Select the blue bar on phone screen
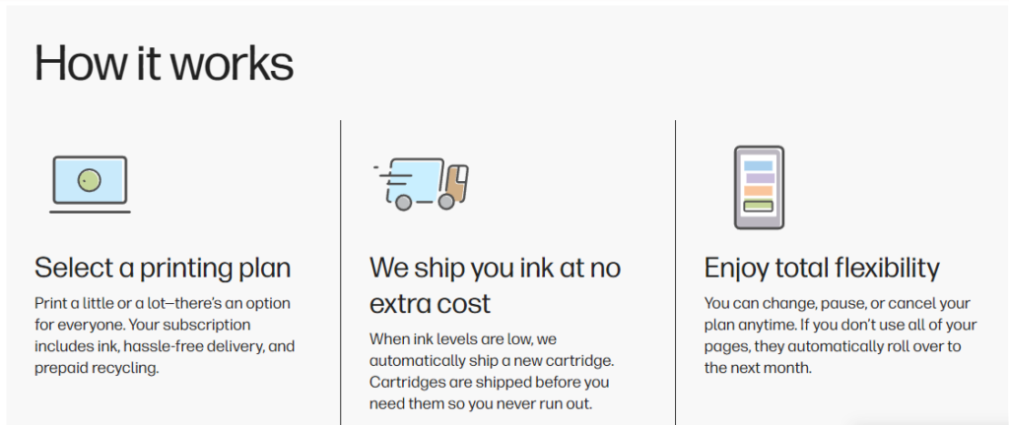This screenshot has height=425, width=1009. [758, 165]
